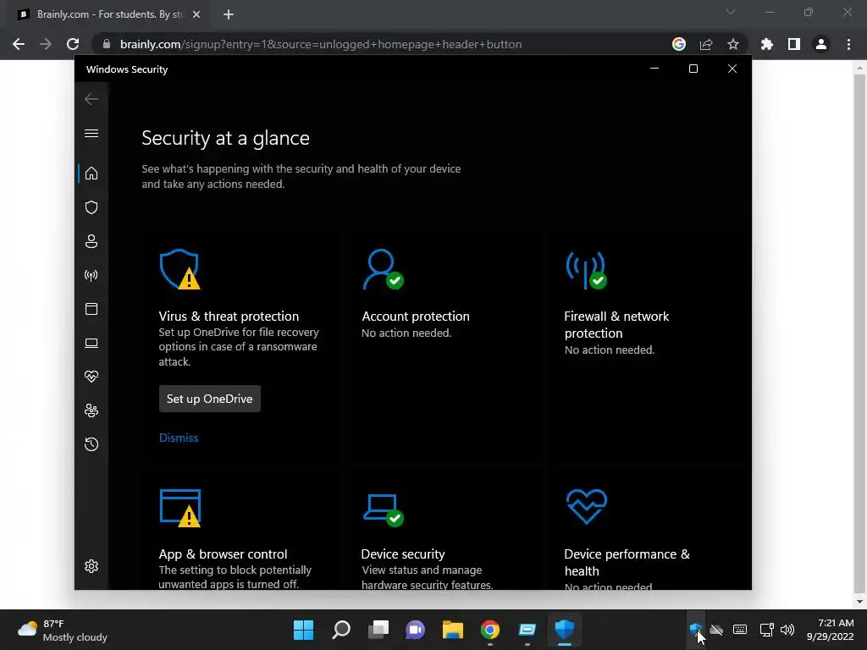Click the volume icon in system tray

pos(787,630)
